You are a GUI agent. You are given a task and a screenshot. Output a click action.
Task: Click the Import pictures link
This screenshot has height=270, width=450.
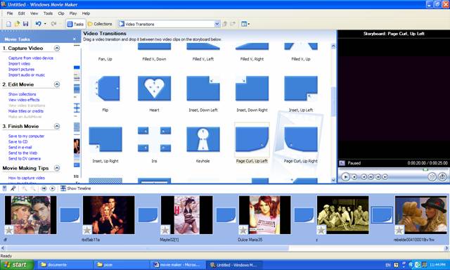click(x=21, y=69)
